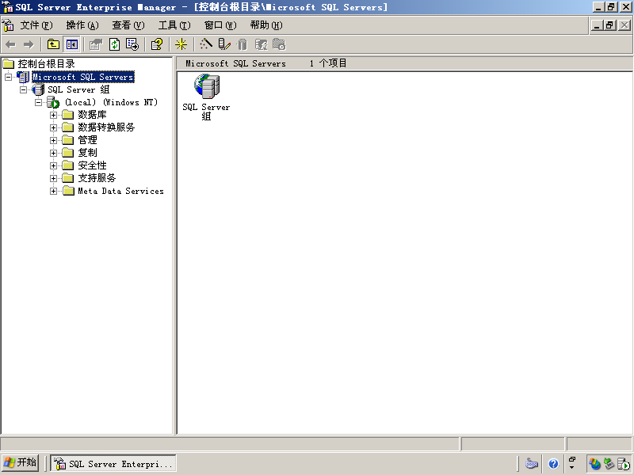
Task: Select 控制台根目录 root node
Action: tap(46, 64)
